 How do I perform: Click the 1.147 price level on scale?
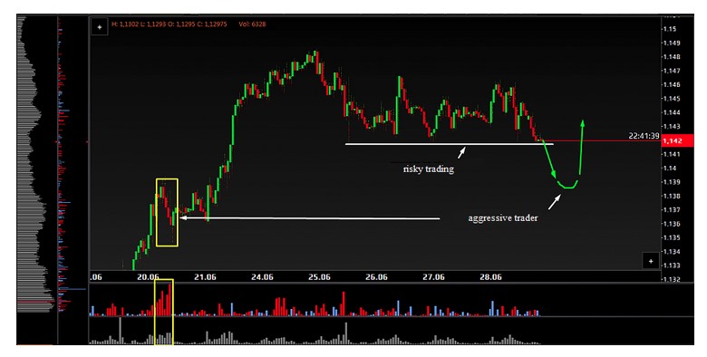pos(672,71)
